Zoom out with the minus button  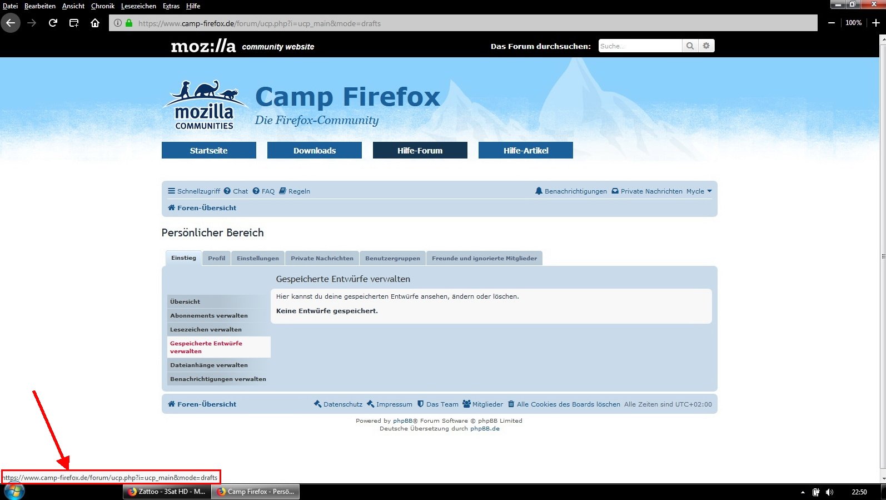point(832,23)
